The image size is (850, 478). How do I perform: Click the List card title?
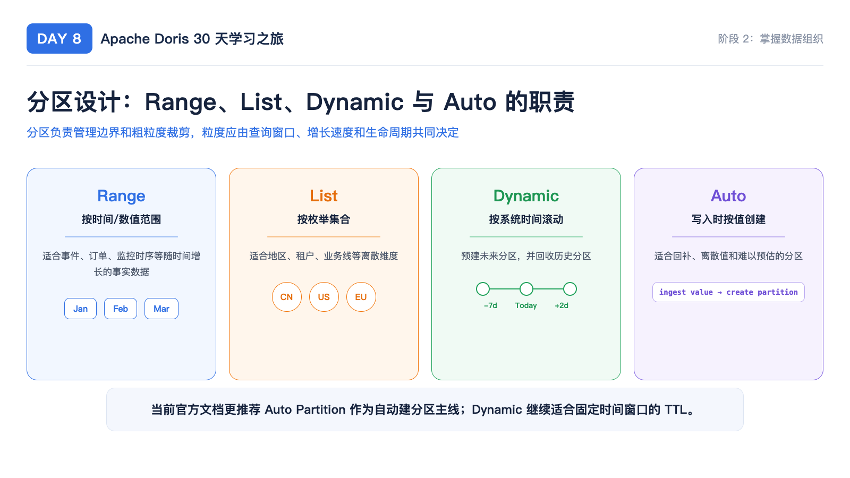(x=324, y=196)
